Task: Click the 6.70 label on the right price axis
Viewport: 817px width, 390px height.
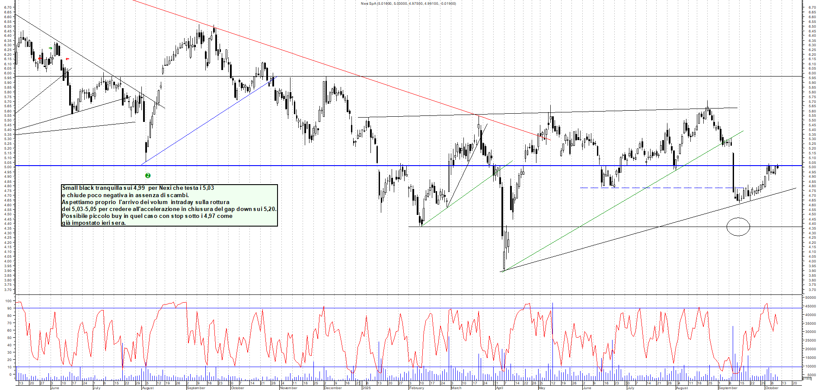Action: click(x=812, y=7)
